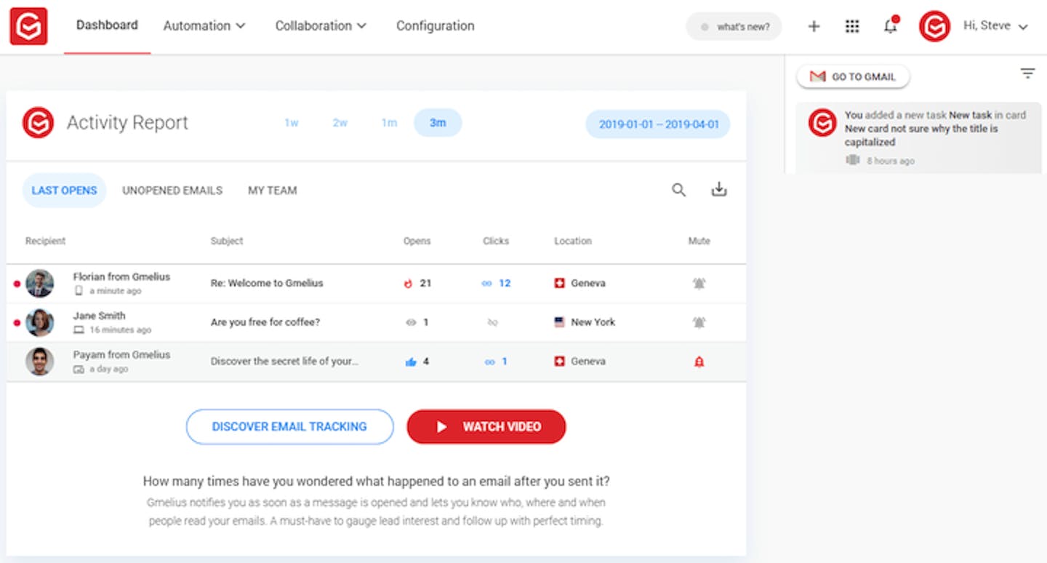Open the Hi, Steve account dropdown
1047x563 pixels.
995,26
